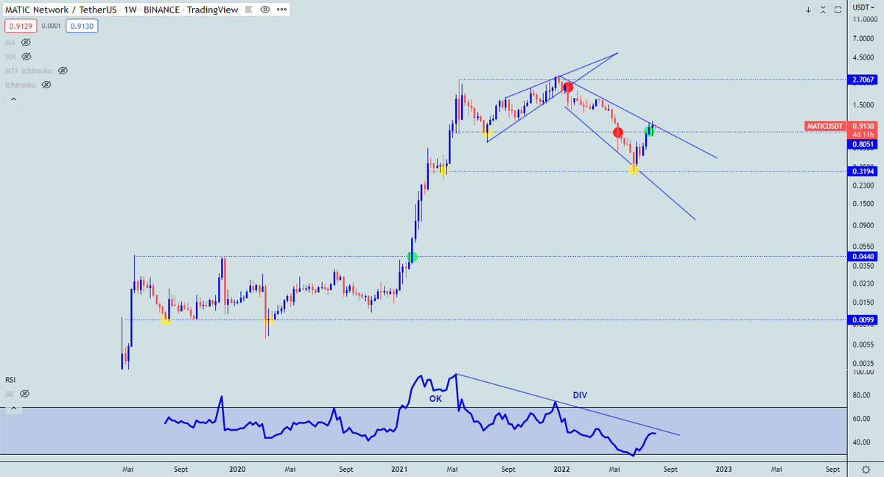Show the hidden Ichimoku indicator
Viewport: 884px width, 477px height.
click(x=46, y=85)
